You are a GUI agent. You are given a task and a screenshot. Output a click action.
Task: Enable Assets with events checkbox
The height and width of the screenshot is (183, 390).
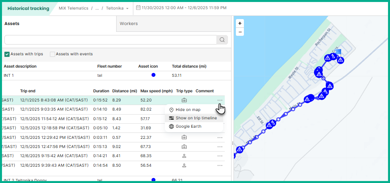click(x=52, y=54)
